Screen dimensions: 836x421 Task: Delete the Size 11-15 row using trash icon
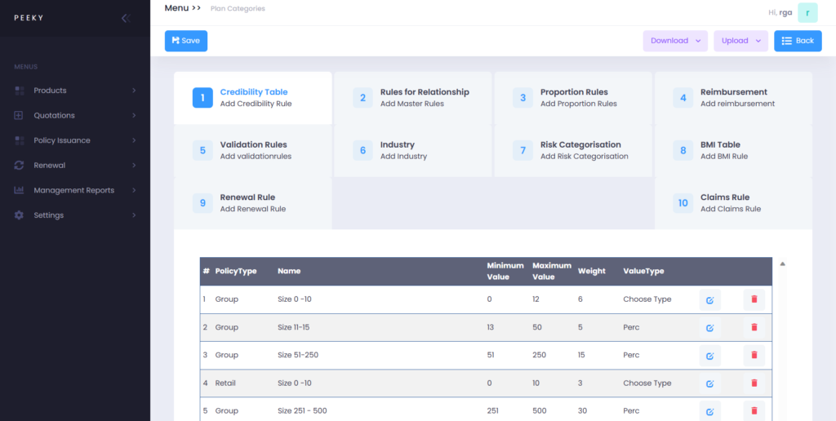point(754,327)
